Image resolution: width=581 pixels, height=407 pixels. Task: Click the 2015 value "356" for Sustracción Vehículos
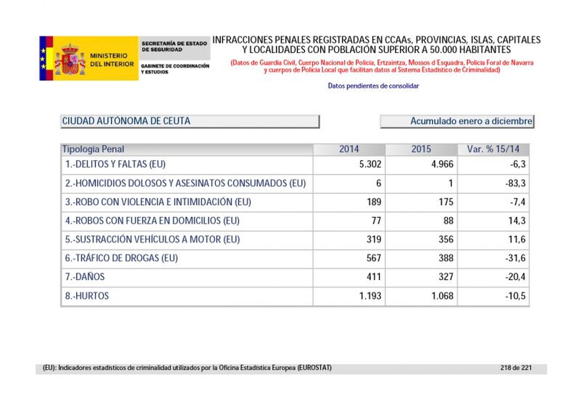coord(446,239)
